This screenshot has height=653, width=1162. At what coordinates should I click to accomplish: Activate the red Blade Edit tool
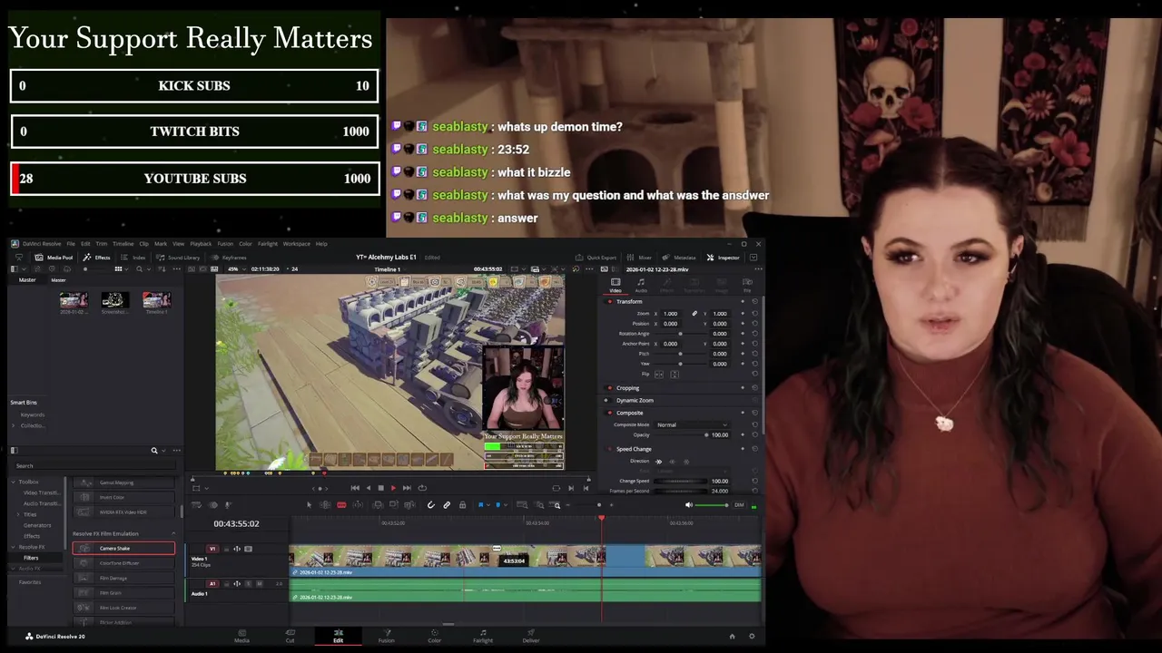click(x=341, y=505)
